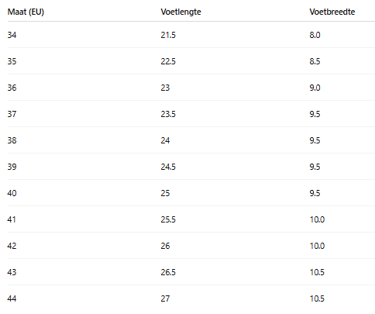
Task: Click size 42 in Maat column
Action: tap(12, 246)
